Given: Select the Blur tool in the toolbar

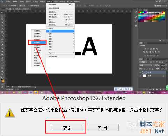Looking at the screenshot, I should 2,51.
